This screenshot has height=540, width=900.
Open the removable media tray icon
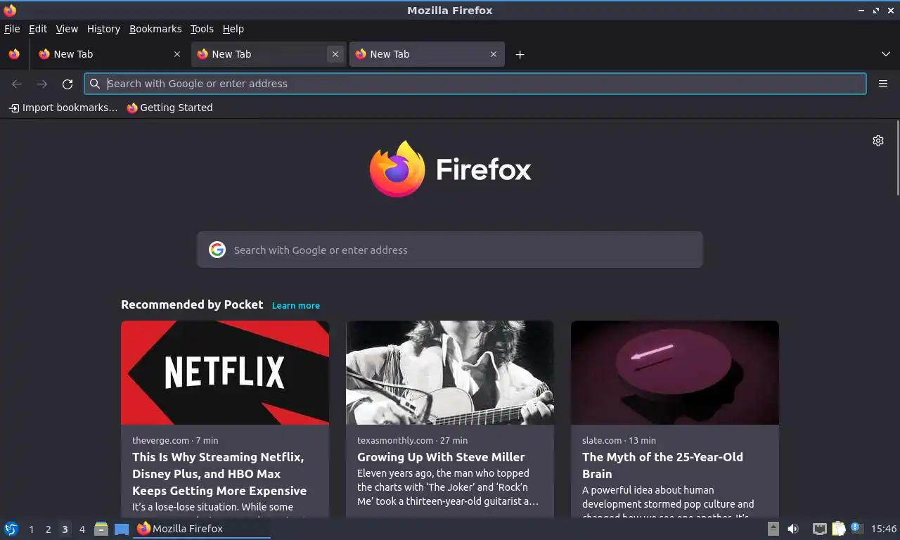773,529
